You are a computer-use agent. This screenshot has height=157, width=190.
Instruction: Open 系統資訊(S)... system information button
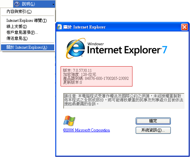153,130
